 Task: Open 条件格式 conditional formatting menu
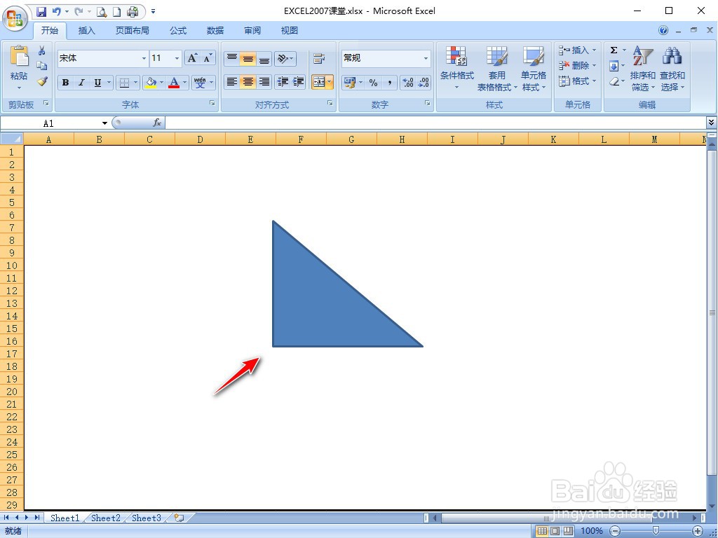(x=456, y=69)
